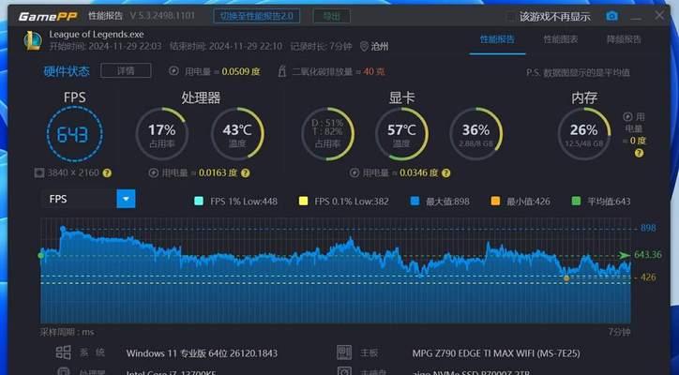Click the GPU memory 36% gauge
The width and height of the screenshot is (679, 375).
(x=475, y=134)
